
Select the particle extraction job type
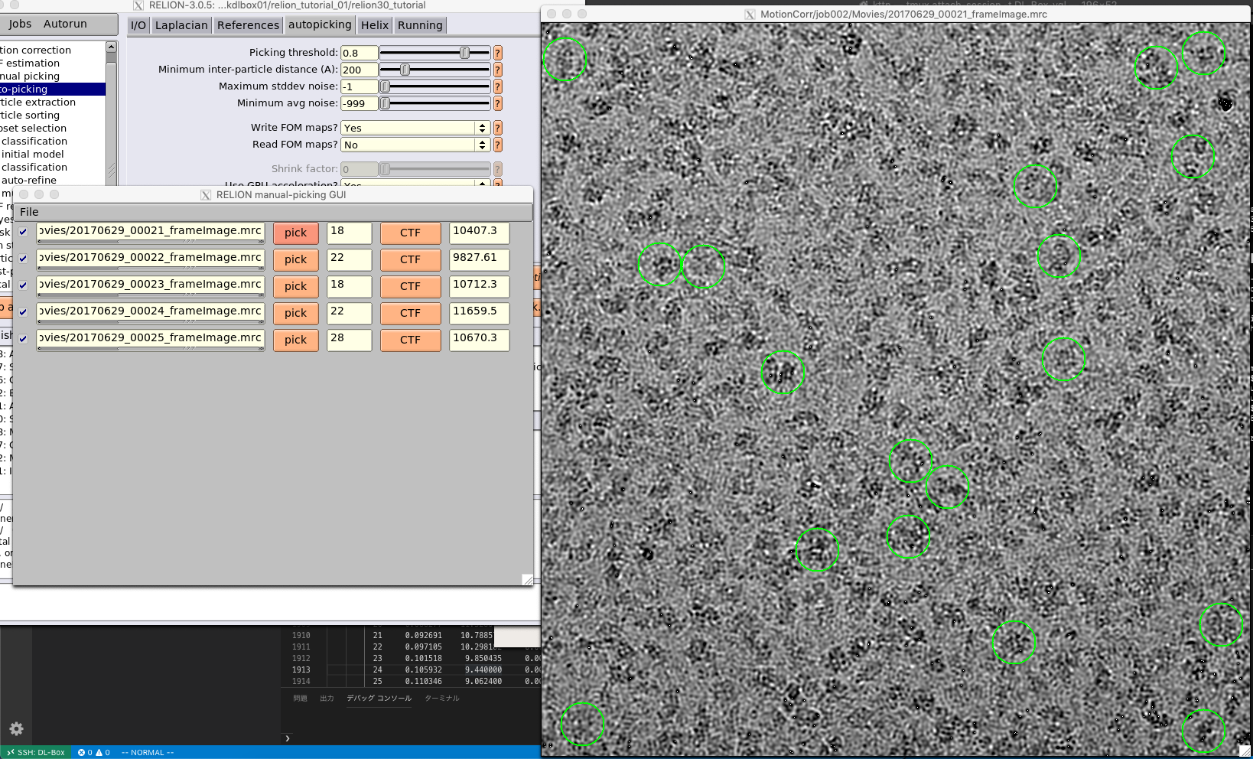[38, 103]
